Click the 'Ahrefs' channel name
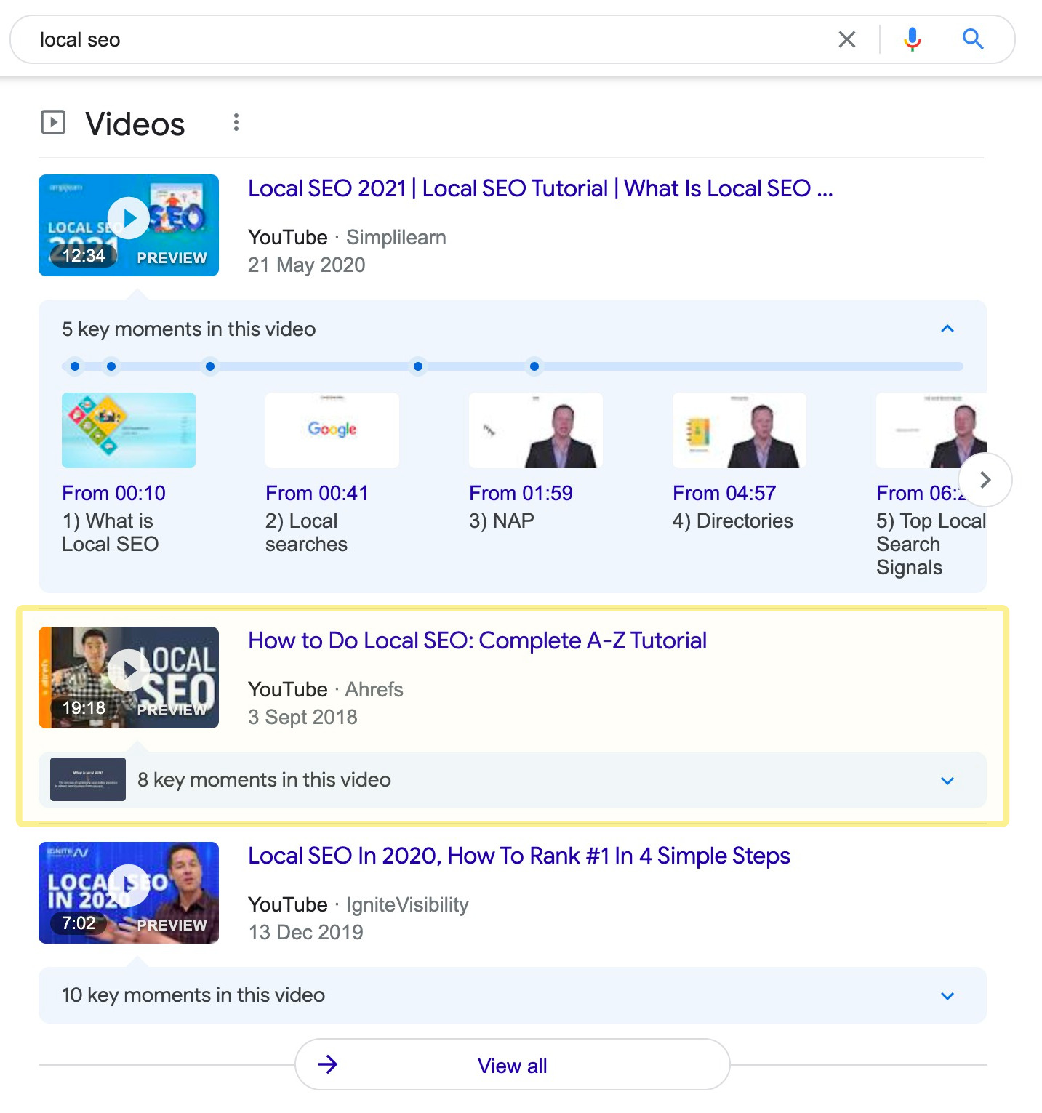1042x1113 pixels. [374, 689]
